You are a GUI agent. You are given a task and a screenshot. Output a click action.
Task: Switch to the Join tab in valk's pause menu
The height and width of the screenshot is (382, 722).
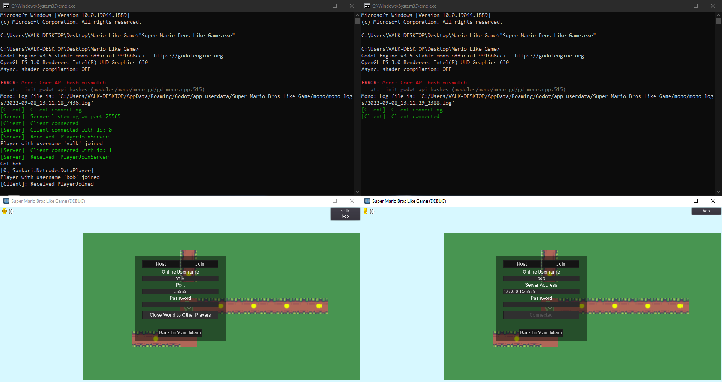coord(200,264)
